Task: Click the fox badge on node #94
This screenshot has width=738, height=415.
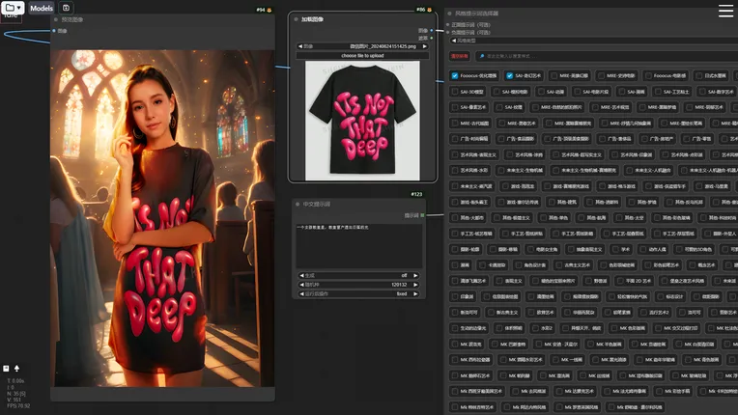Action: click(x=271, y=10)
